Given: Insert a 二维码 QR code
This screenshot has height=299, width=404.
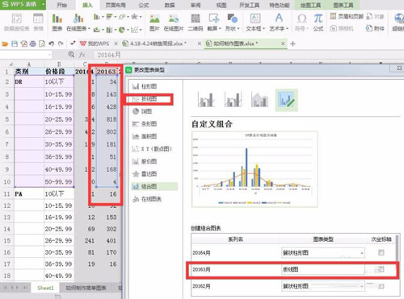Looking at the screenshot, I should tap(196, 22).
